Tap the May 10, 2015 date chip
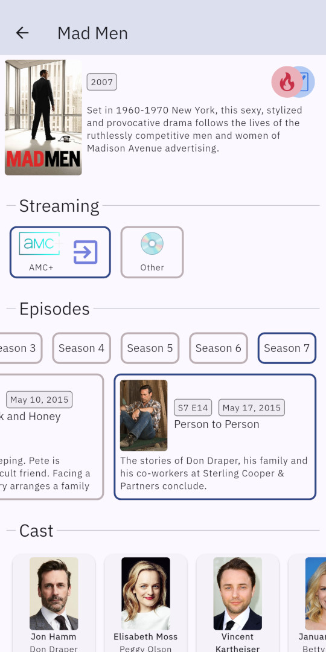 pos(39,400)
